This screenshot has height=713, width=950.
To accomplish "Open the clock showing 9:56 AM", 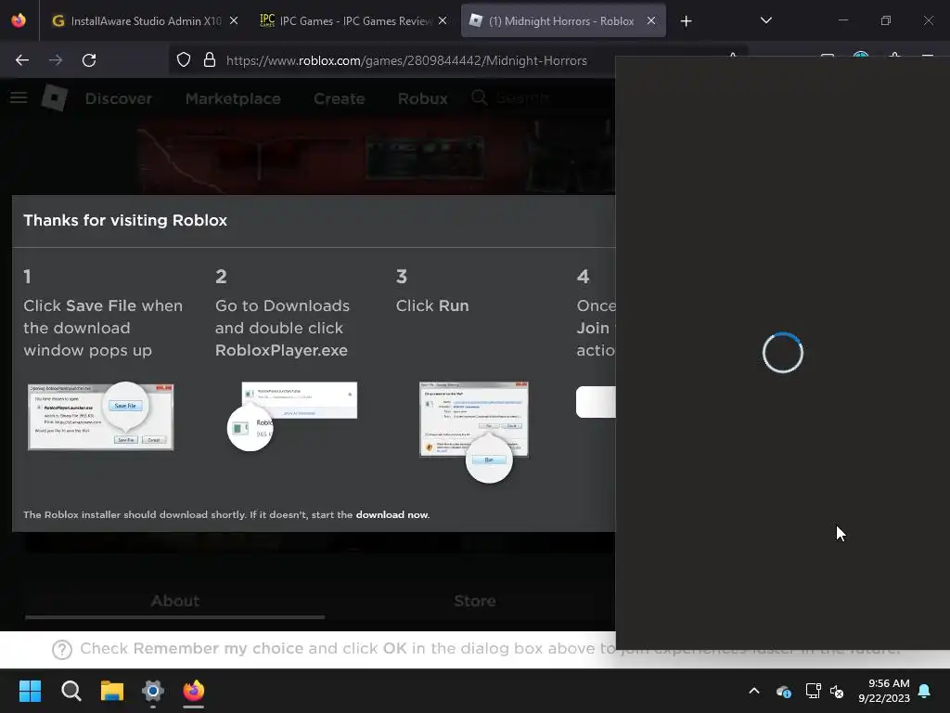I will [884, 691].
